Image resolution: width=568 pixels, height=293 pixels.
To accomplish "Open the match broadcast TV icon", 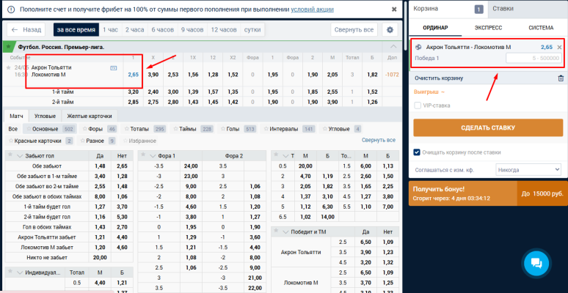I will [x=114, y=67].
